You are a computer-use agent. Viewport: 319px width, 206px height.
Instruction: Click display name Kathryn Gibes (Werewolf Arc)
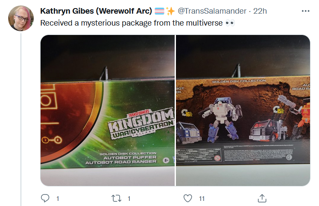coord(96,11)
